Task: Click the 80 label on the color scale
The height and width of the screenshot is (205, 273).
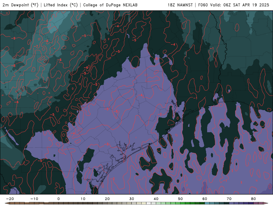Action: click(x=254, y=199)
